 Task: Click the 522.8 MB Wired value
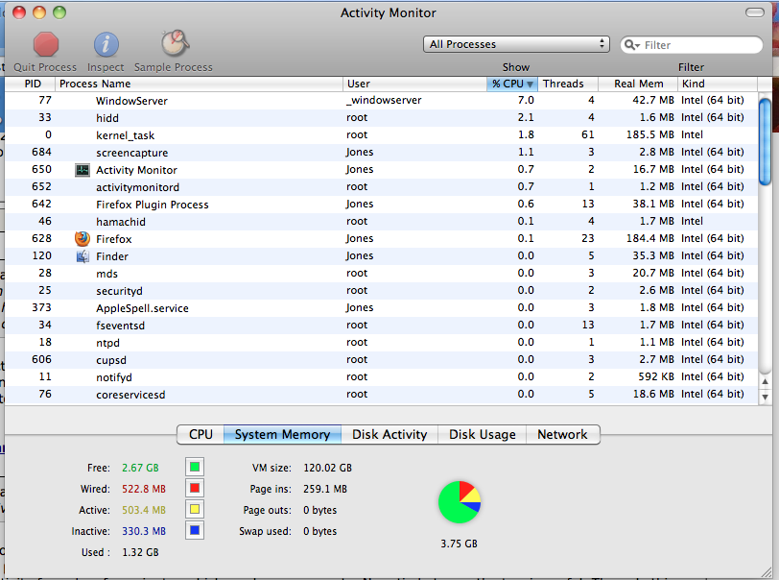144,489
